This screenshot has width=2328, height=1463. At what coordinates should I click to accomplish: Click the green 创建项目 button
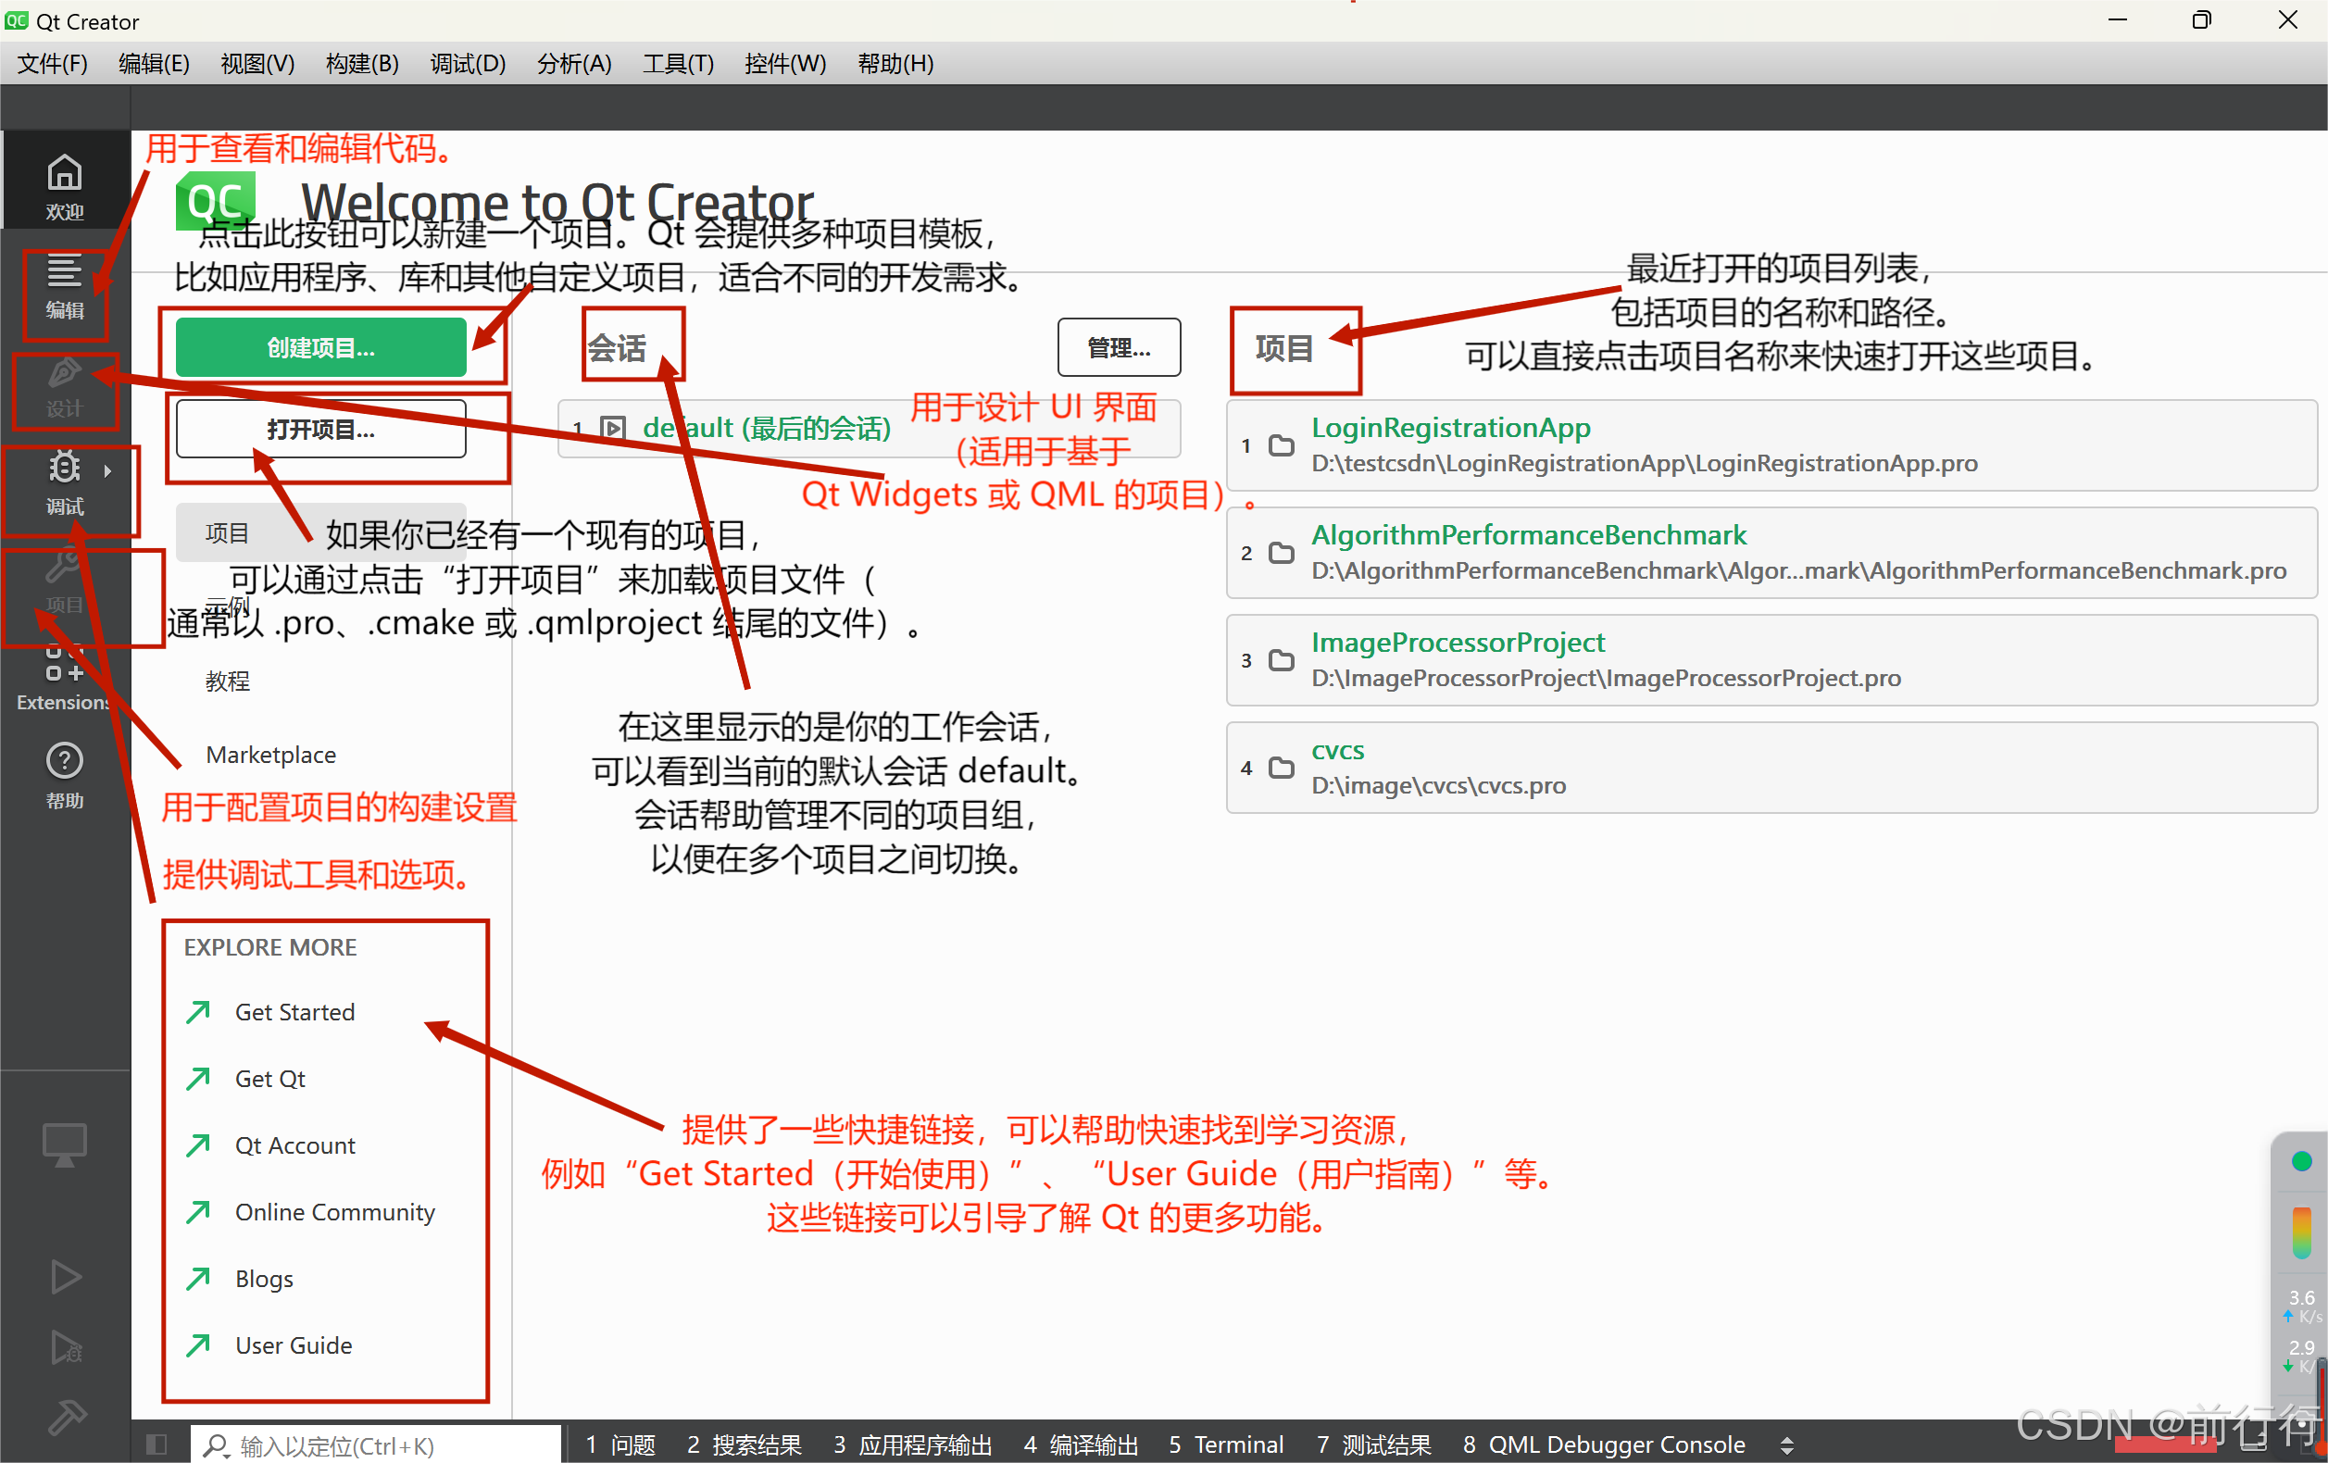point(321,348)
